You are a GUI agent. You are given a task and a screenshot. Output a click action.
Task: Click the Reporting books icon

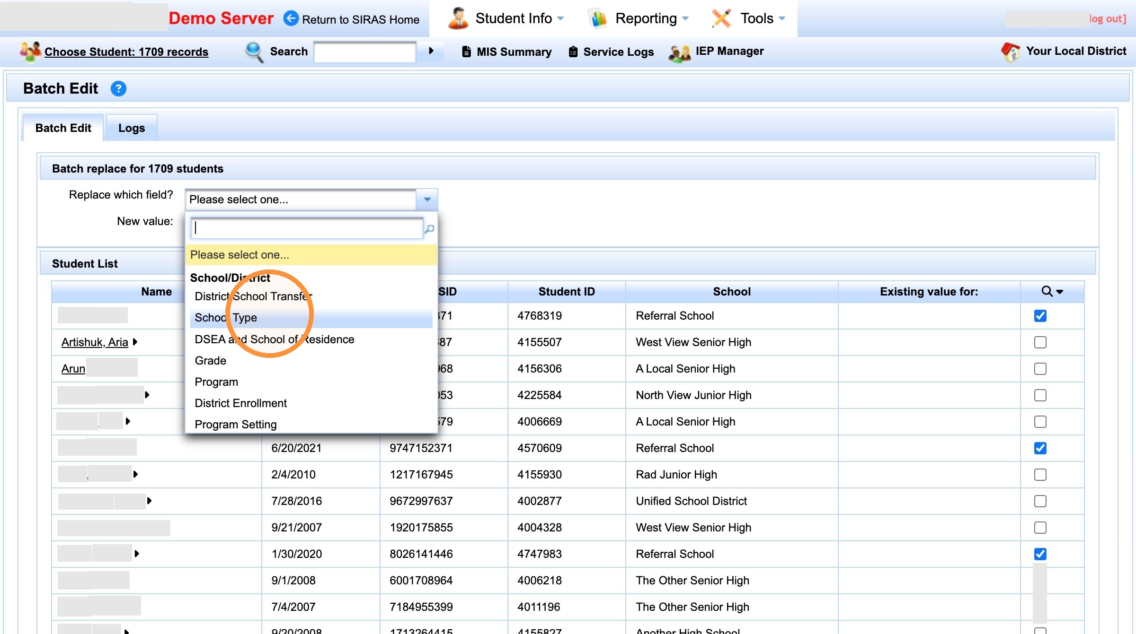point(597,18)
